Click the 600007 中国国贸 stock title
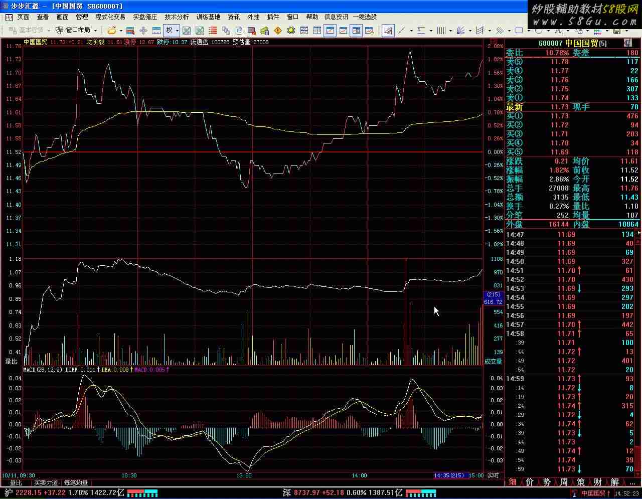The width and height of the screenshot is (642, 499). pos(572,43)
